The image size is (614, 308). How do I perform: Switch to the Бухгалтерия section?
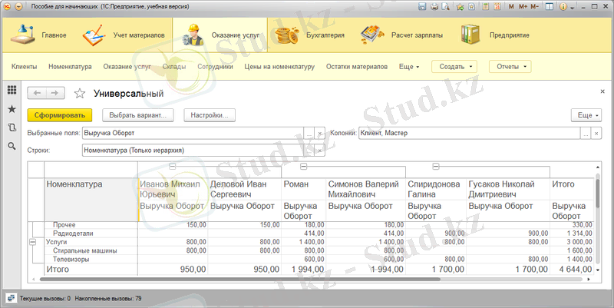pyautogui.click(x=309, y=35)
